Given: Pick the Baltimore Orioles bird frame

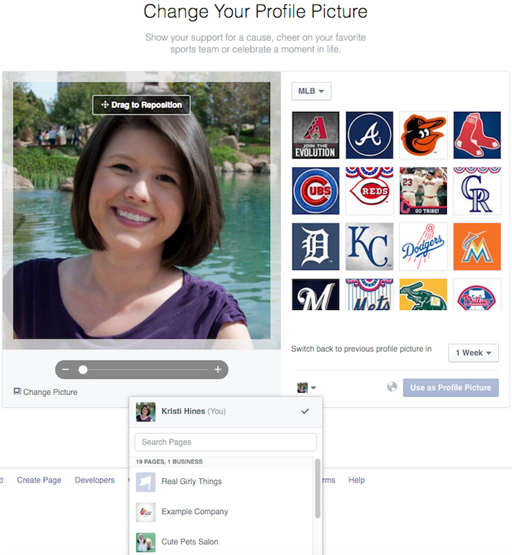Looking at the screenshot, I should [x=423, y=135].
